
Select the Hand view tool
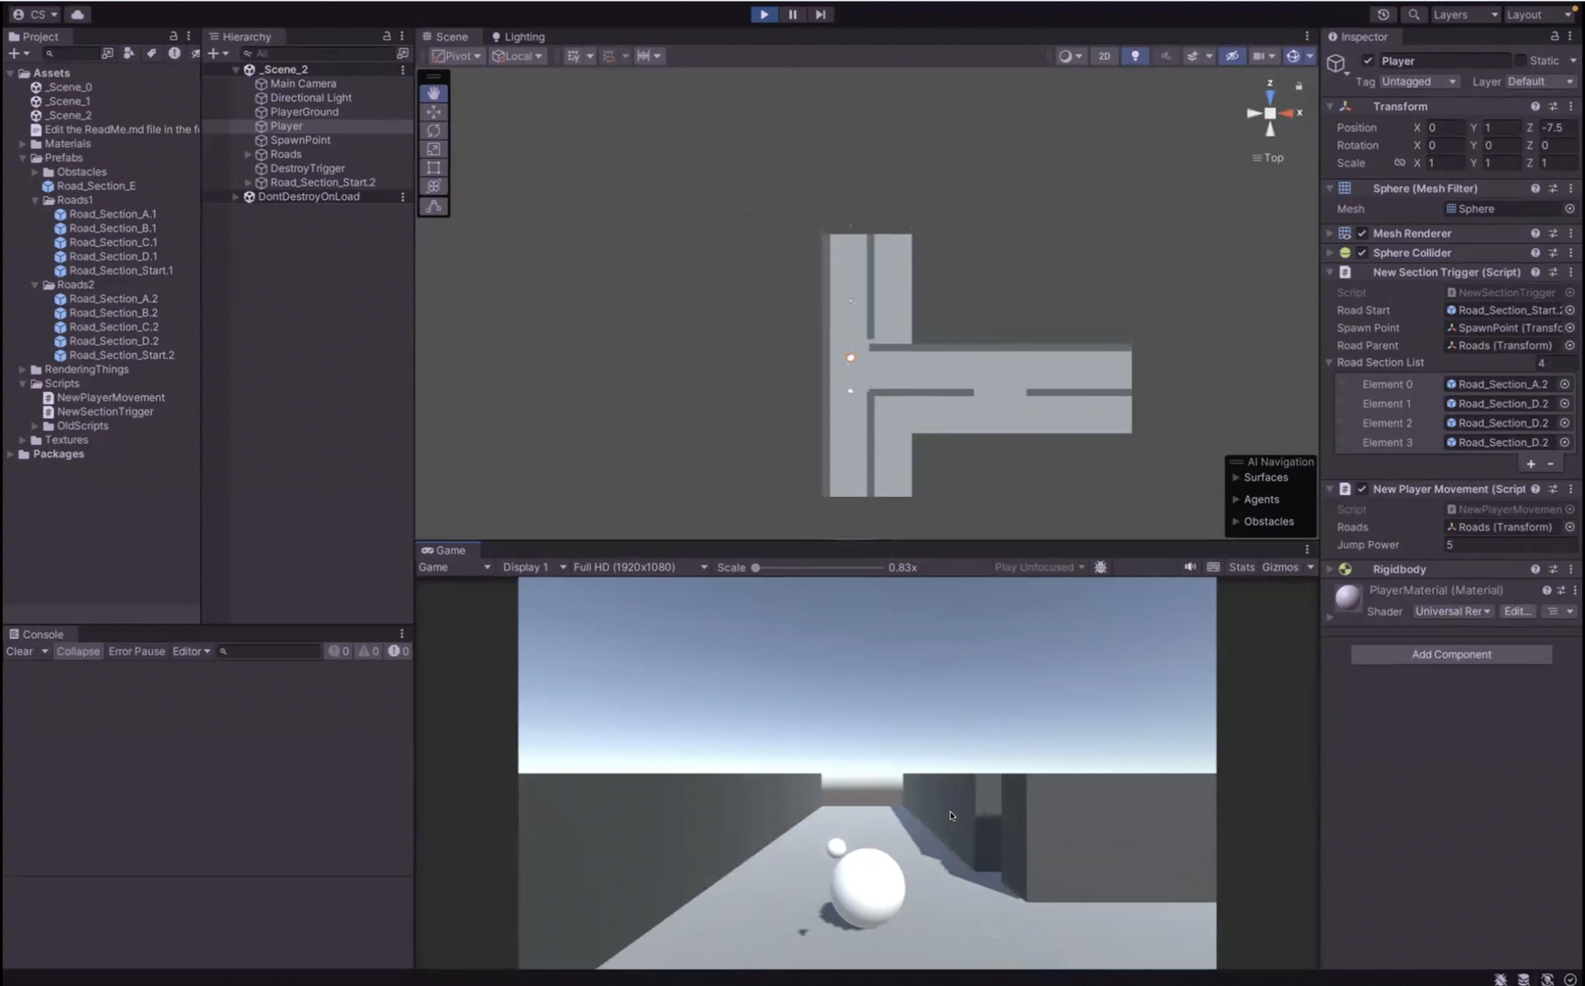coord(433,93)
